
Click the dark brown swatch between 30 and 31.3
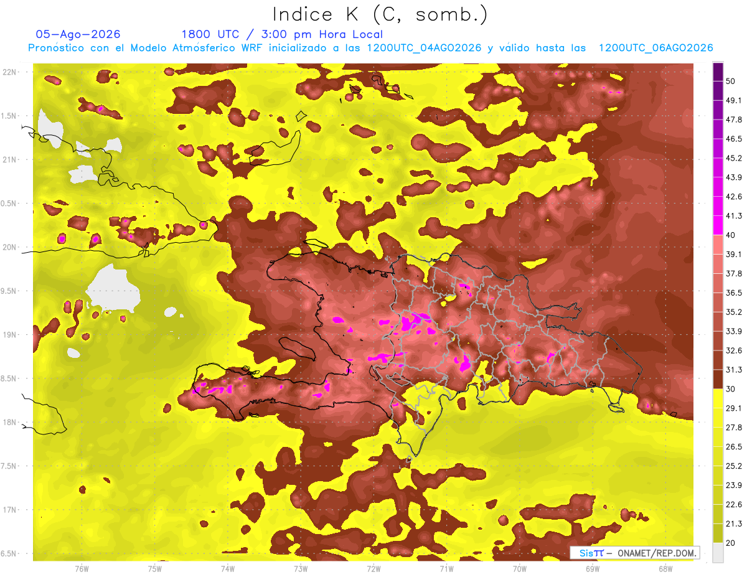click(718, 379)
